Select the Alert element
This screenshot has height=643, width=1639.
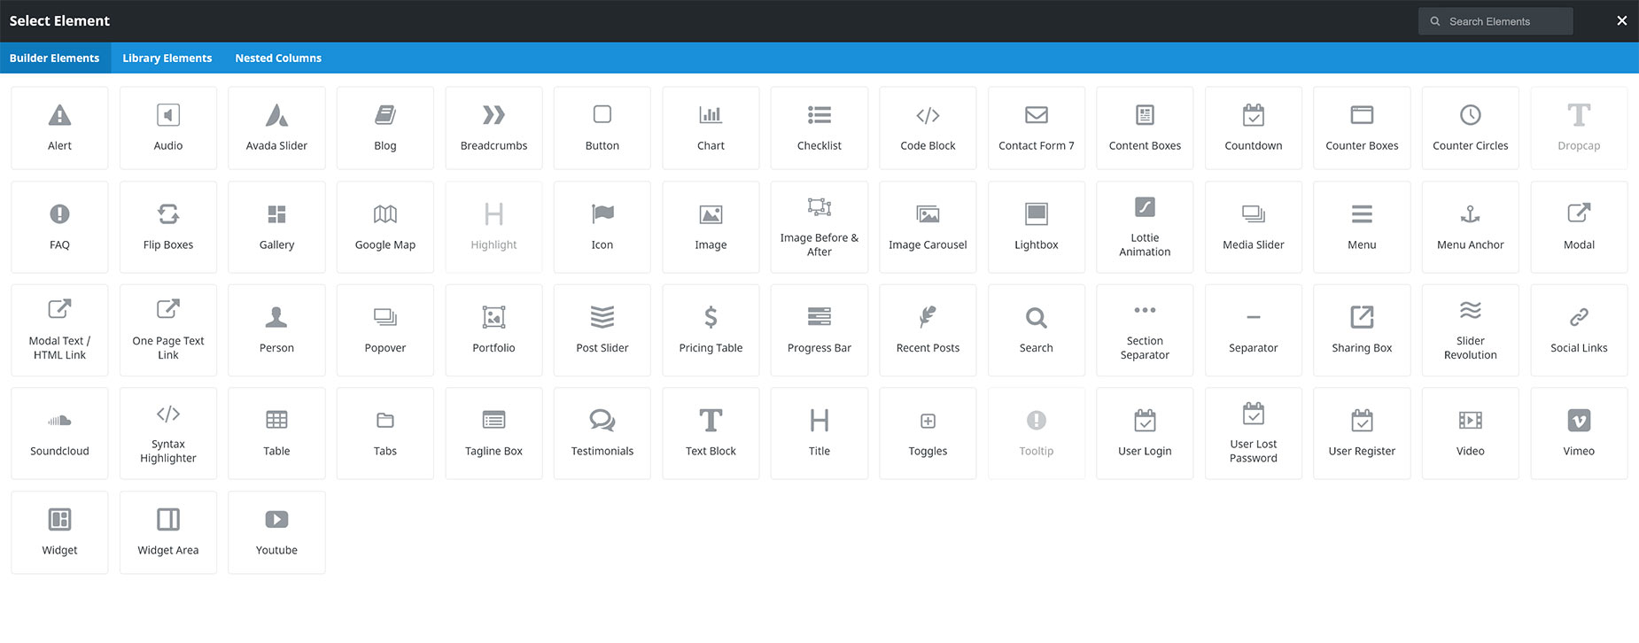(59, 128)
